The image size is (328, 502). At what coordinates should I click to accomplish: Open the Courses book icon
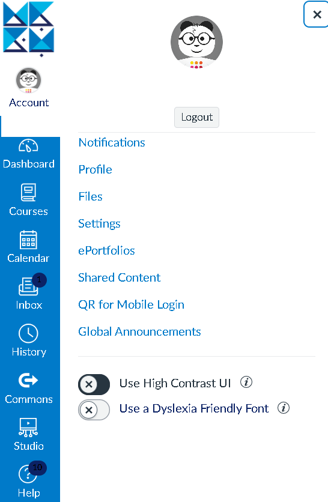click(x=28, y=192)
